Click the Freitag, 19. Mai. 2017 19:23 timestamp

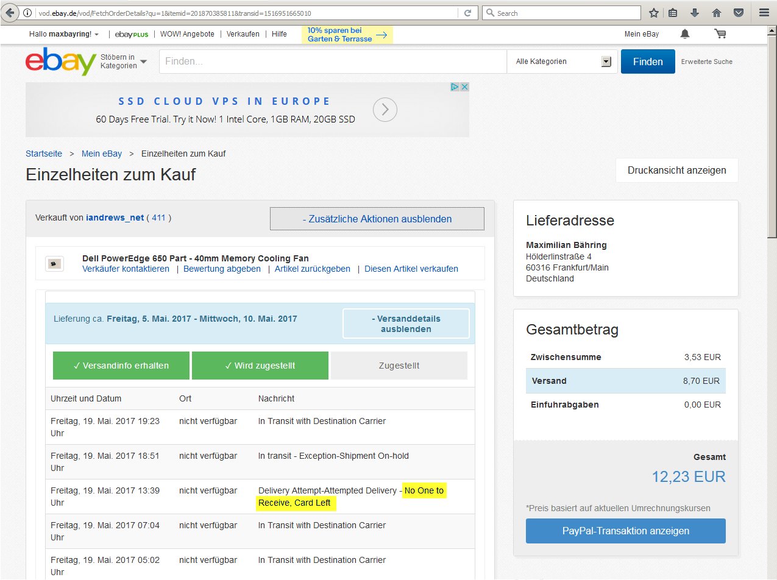pos(105,426)
